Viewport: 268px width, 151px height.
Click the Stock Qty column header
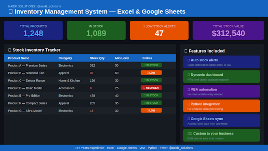click(97, 58)
